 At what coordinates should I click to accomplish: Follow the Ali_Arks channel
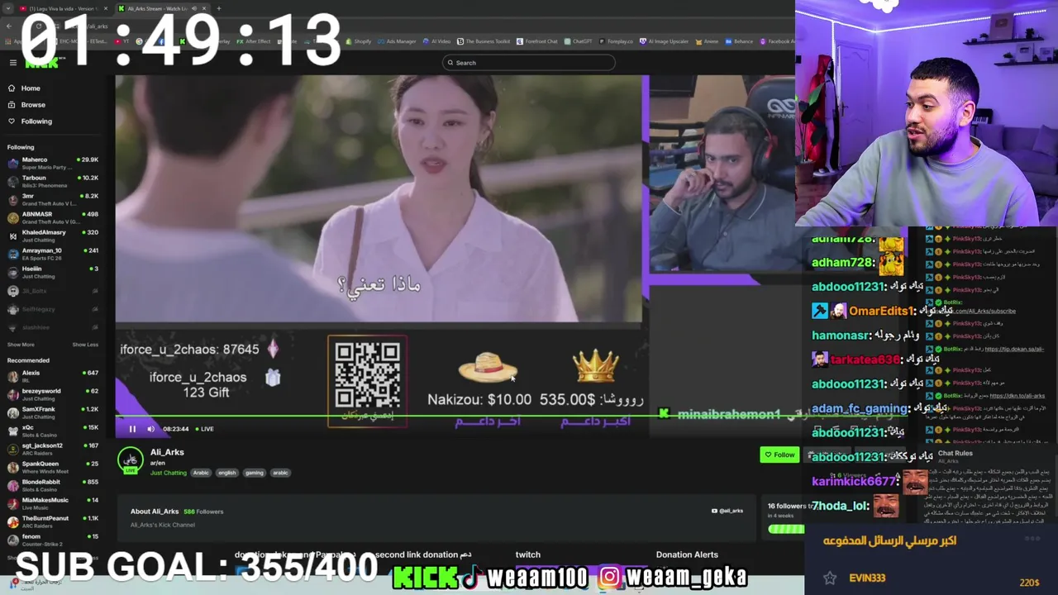pos(779,455)
